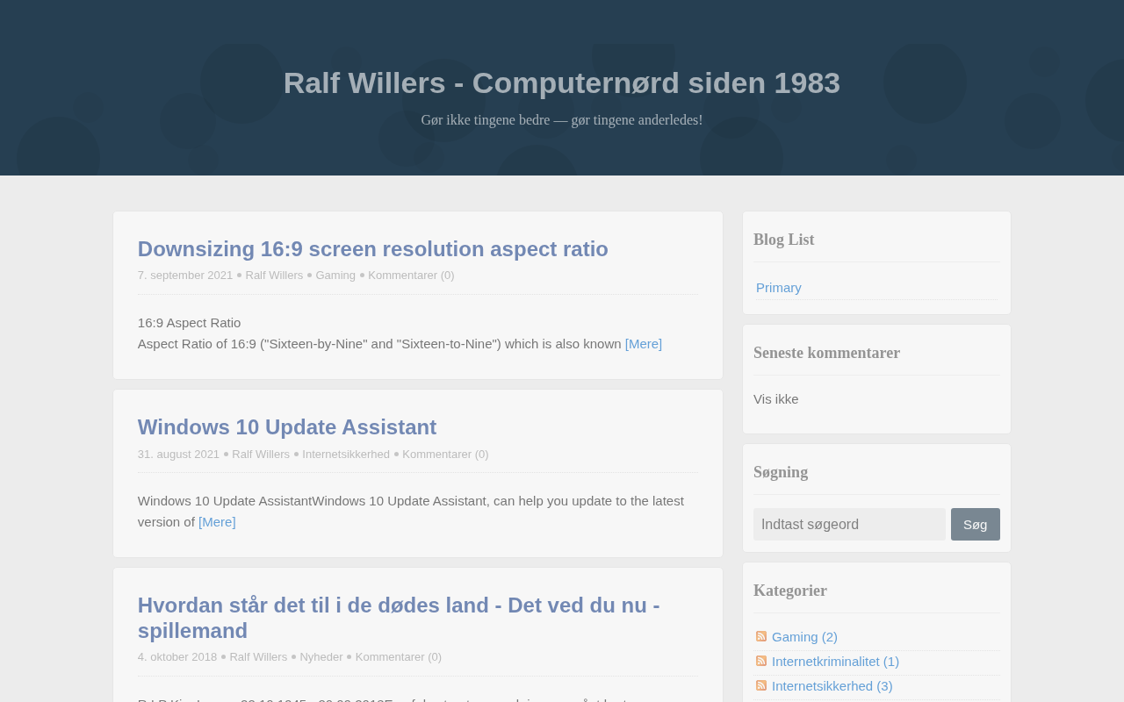1124x702 pixels.
Task: Open Gaming category in first post's meta
Action: [335, 275]
